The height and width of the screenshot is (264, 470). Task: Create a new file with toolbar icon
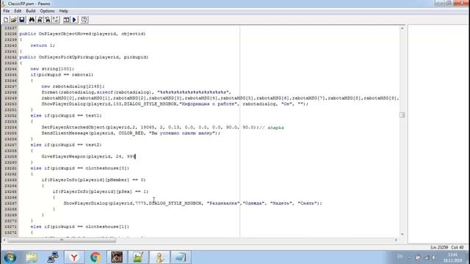point(6,20)
